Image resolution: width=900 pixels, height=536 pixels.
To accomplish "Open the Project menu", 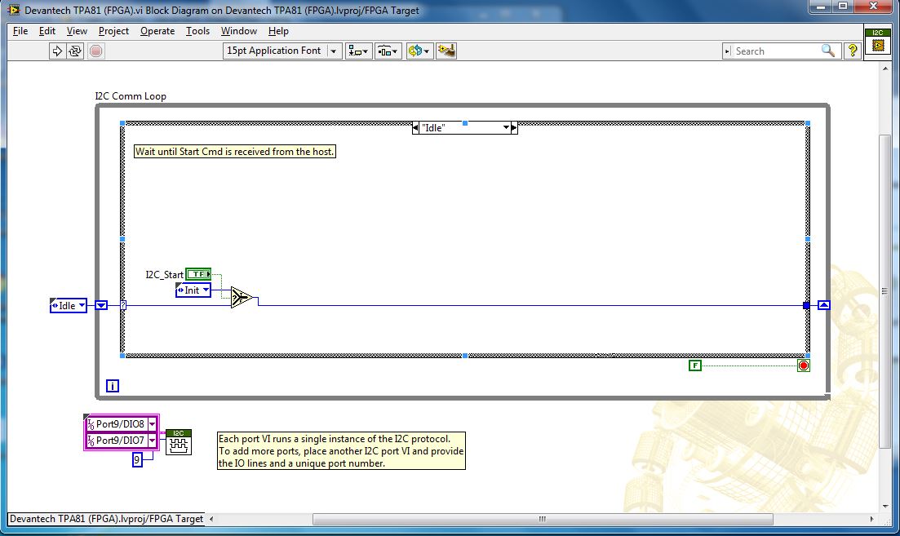I will click(113, 31).
